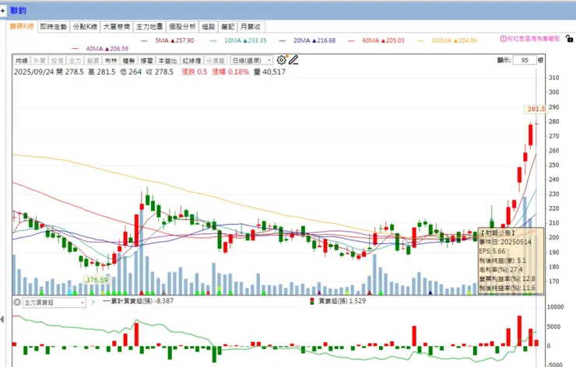Viewport: 576px width, 367px height.
Task: Close the 主力買賣超 indicator panel
Action: 17,302
